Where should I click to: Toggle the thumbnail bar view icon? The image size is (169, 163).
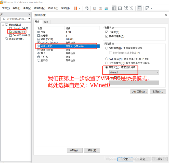120,8
